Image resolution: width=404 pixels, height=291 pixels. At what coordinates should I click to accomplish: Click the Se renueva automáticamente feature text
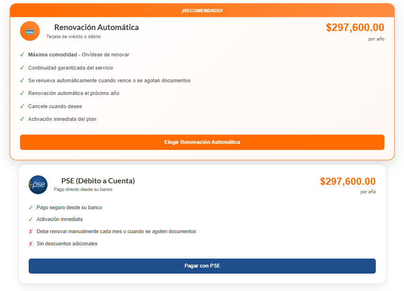pyautogui.click(x=109, y=80)
